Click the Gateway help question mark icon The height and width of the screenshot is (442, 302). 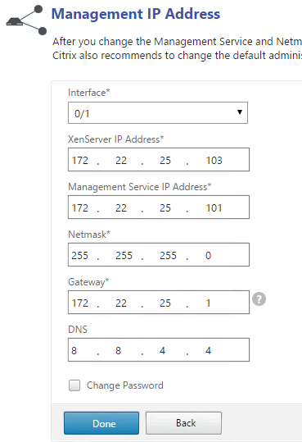[259, 299]
